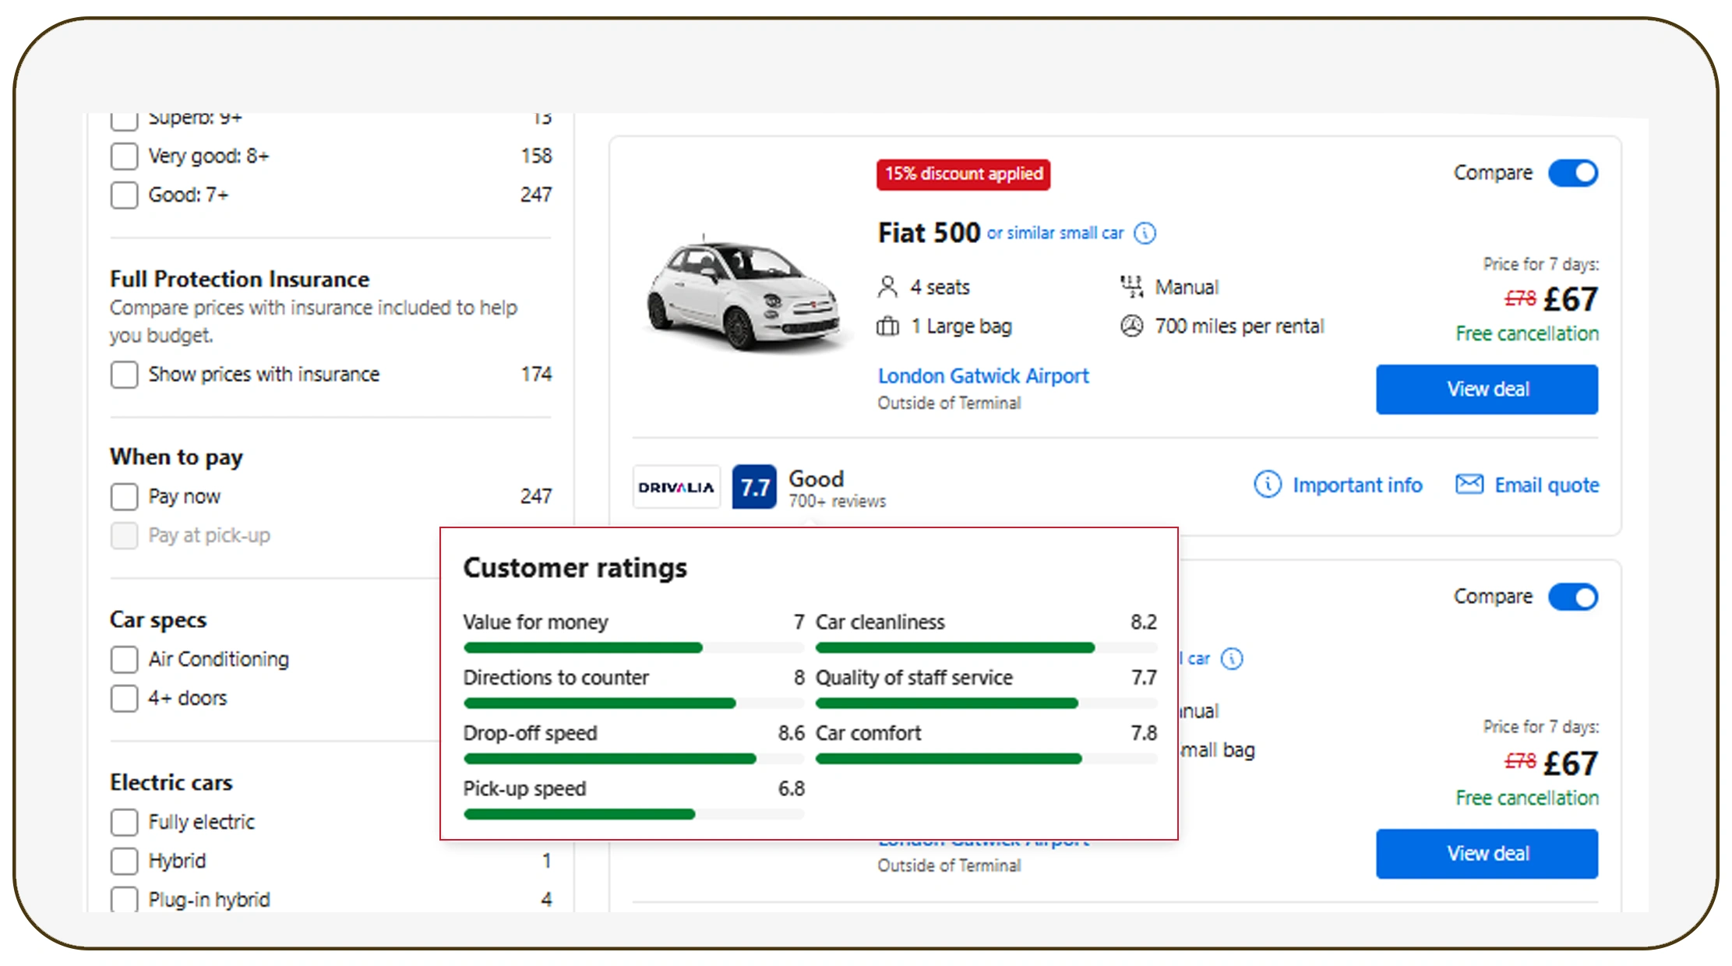Click the gearbox Manual transmission icon
The width and height of the screenshot is (1732, 966).
[x=1131, y=287]
